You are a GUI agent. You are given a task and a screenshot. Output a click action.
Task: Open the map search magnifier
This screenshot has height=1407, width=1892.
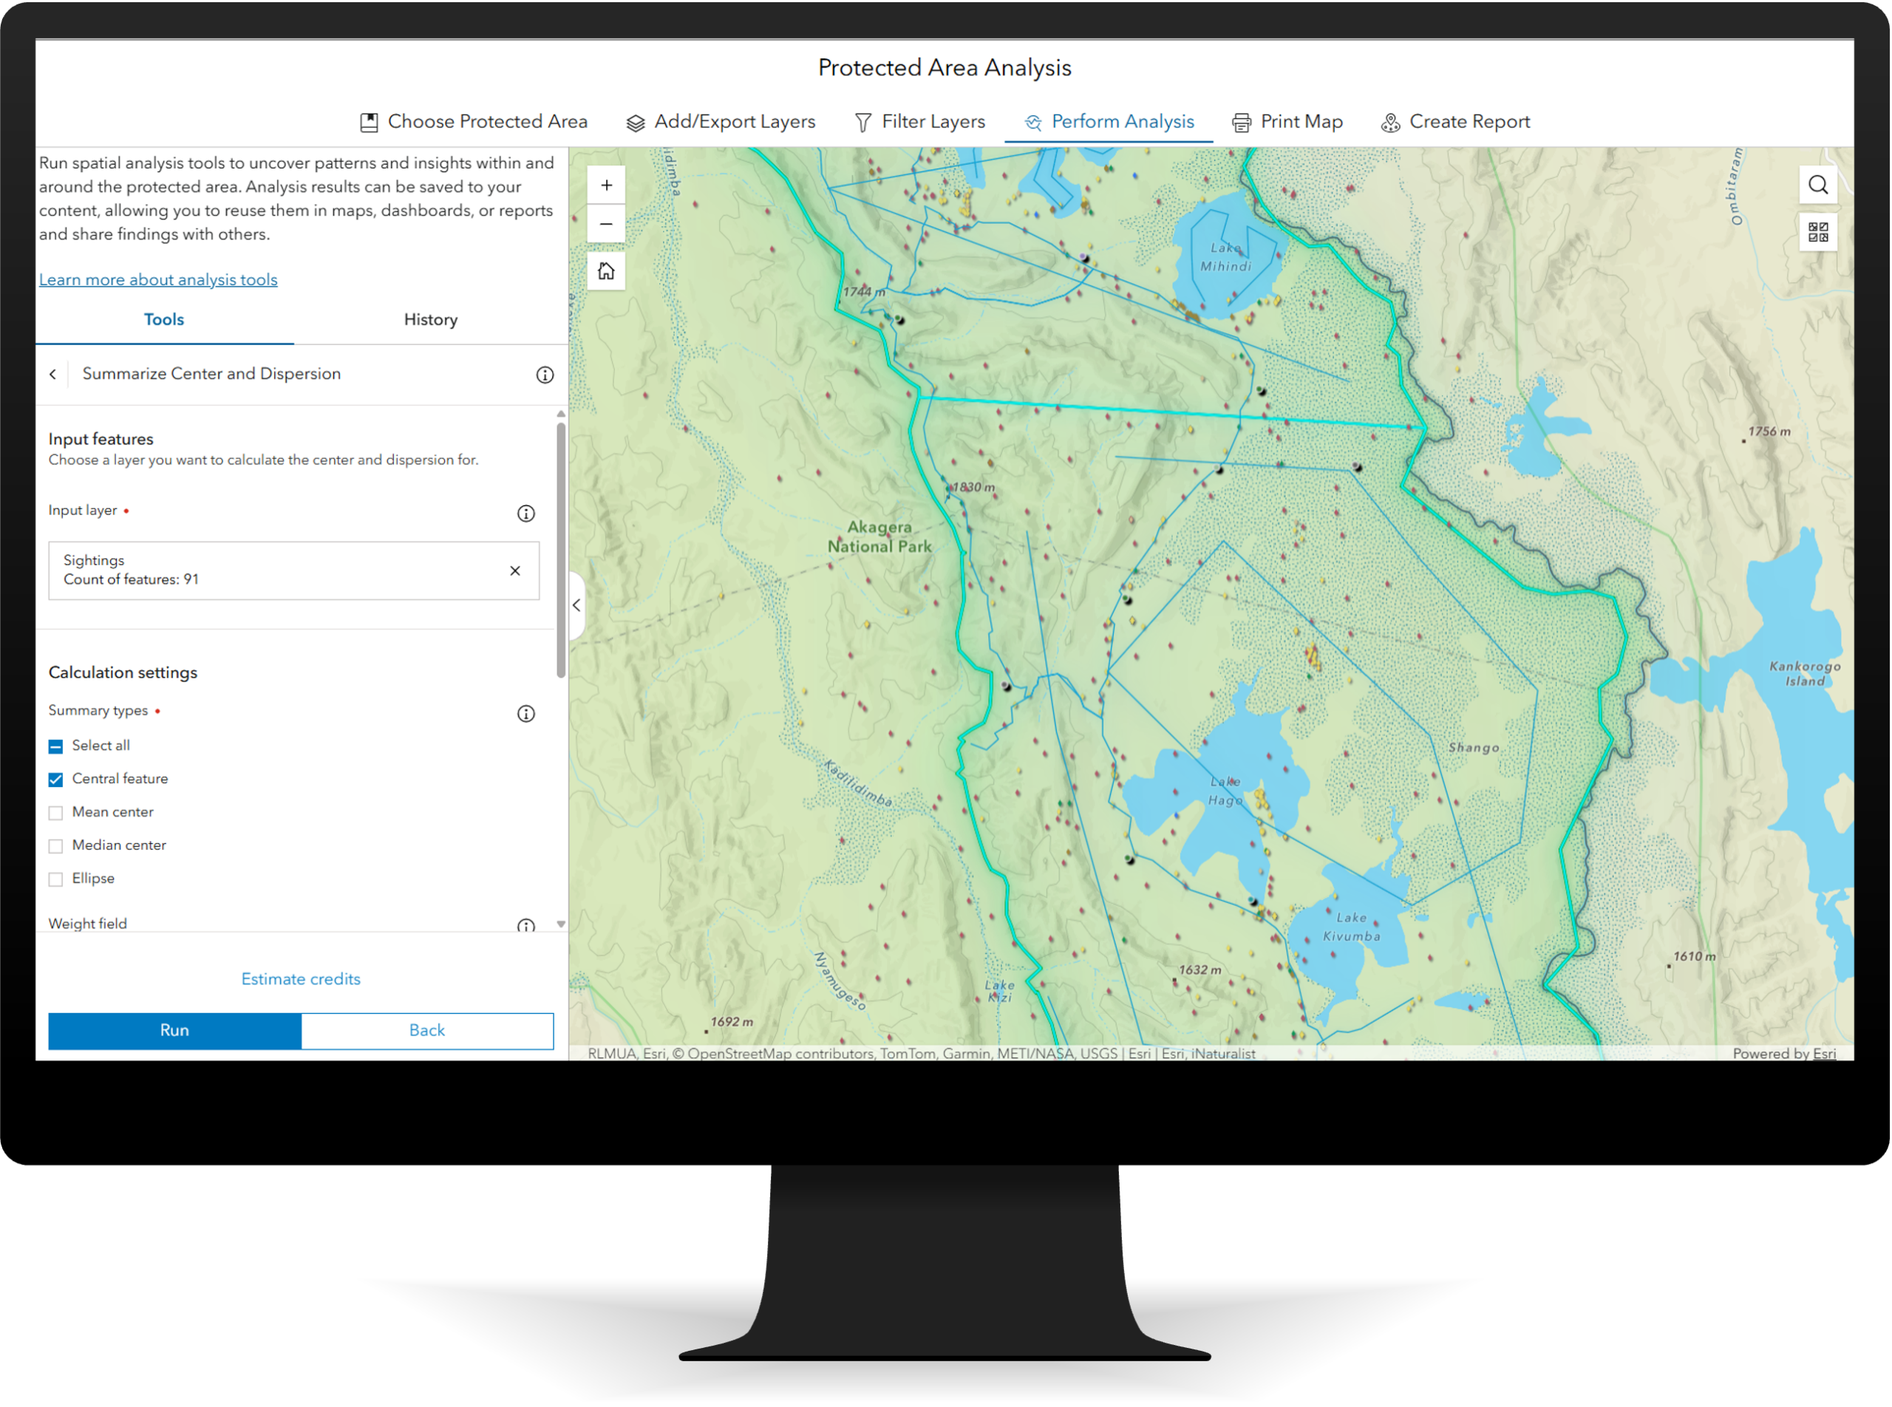[x=1819, y=184]
